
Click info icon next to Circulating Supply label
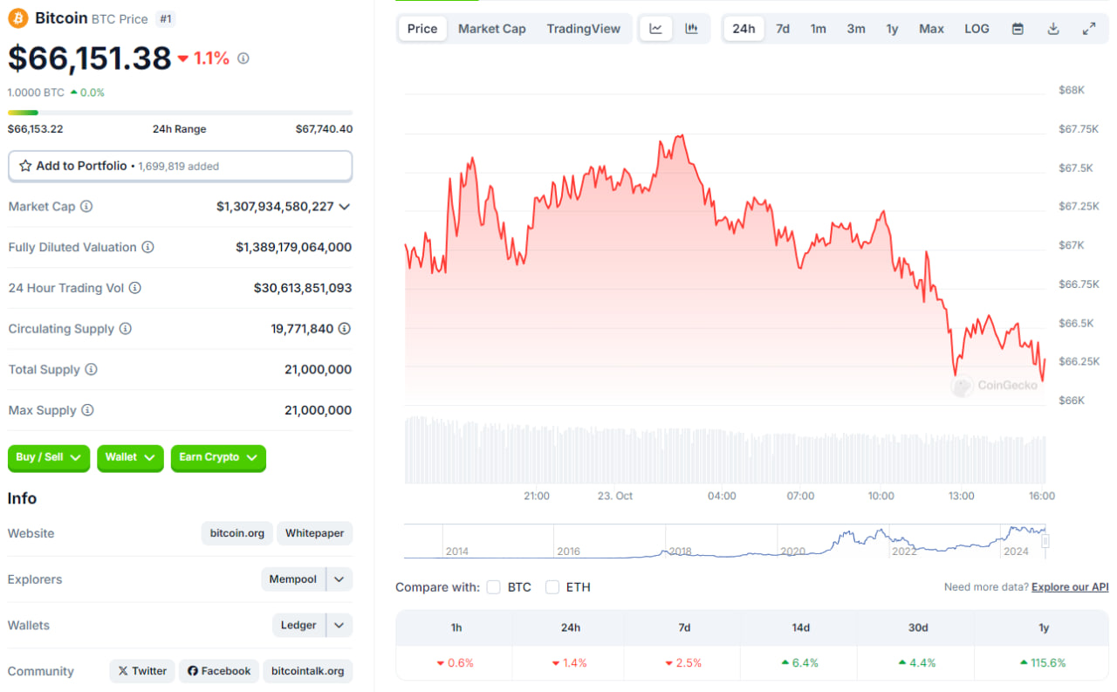(x=125, y=329)
